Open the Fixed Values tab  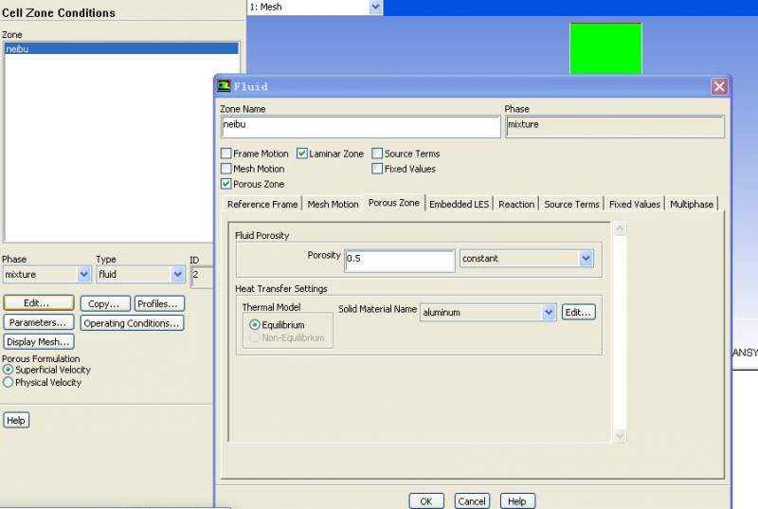pyautogui.click(x=634, y=204)
